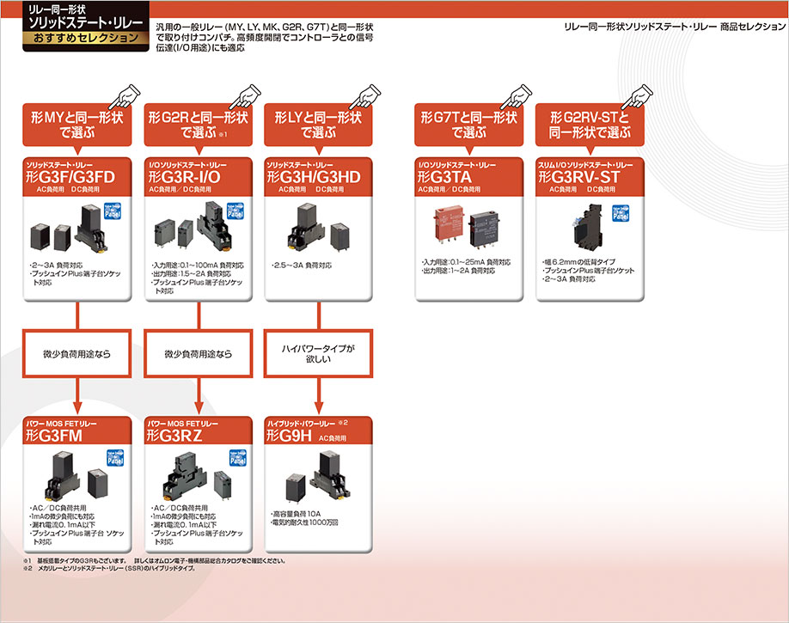Screen dimensions: 789x623
Task: Select the 形G2RV-STと同一形状で選ぶ header
Action: pos(590,125)
